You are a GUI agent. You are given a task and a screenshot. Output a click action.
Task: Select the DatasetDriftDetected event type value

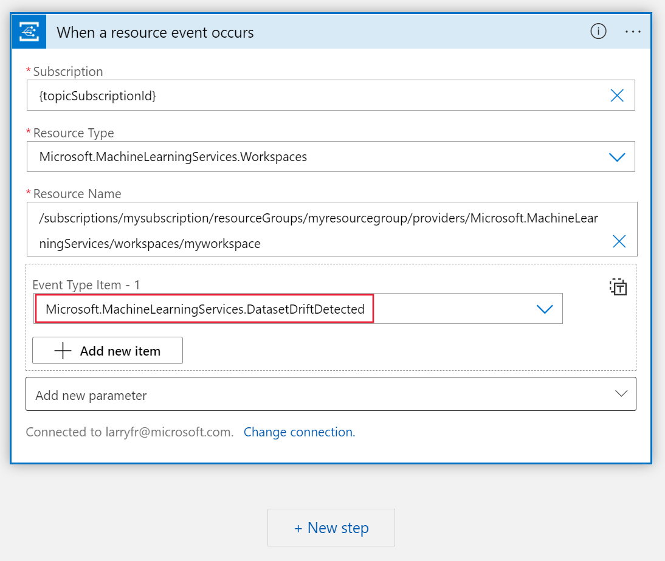pos(205,309)
